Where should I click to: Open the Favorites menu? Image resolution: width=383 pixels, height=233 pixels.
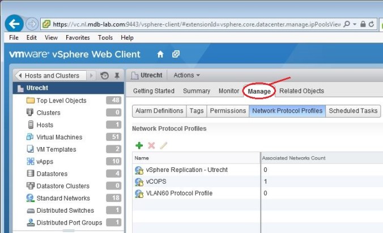coord(77,37)
